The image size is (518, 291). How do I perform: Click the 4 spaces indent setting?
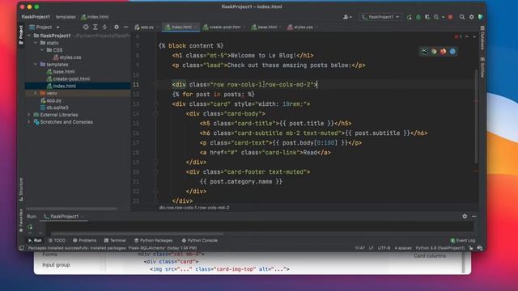403,248
